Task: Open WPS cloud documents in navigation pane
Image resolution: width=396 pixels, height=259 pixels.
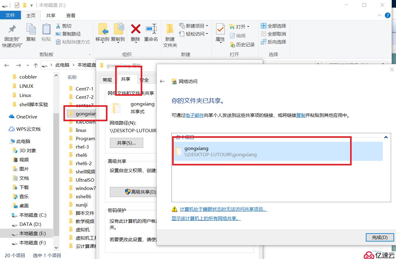Action: point(25,129)
